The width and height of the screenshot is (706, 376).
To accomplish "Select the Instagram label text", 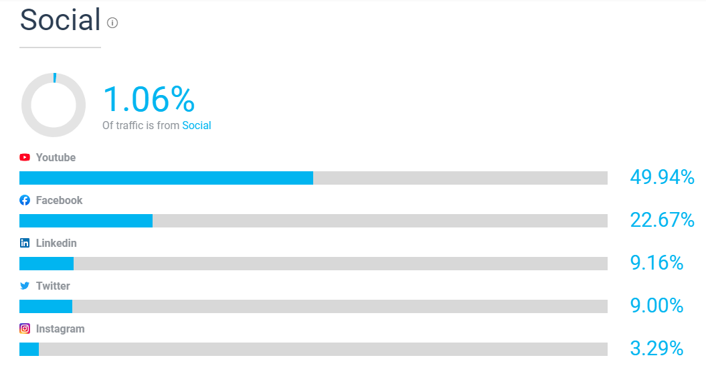I will click(60, 328).
